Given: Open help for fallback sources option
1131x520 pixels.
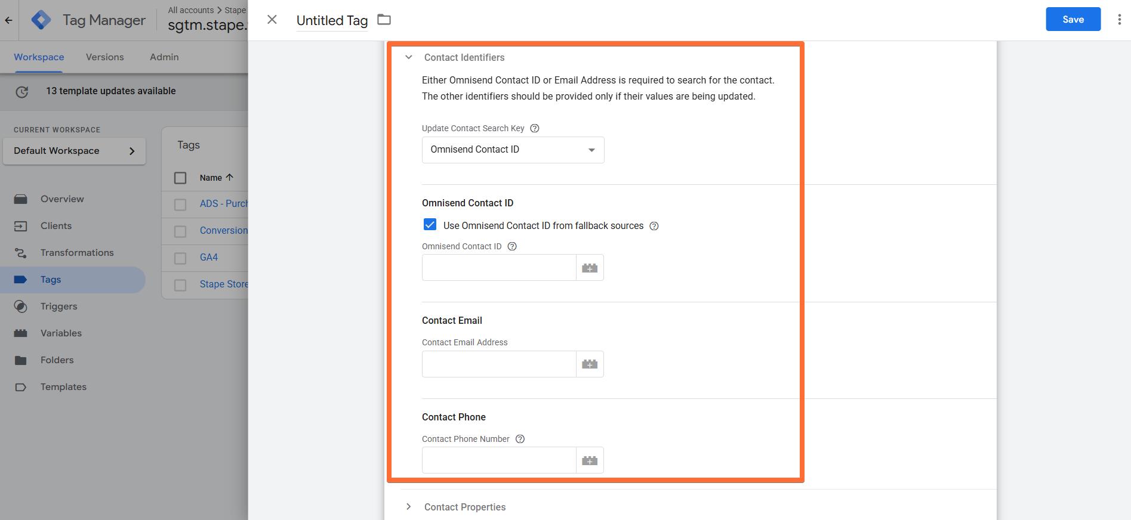Looking at the screenshot, I should pyautogui.click(x=654, y=226).
